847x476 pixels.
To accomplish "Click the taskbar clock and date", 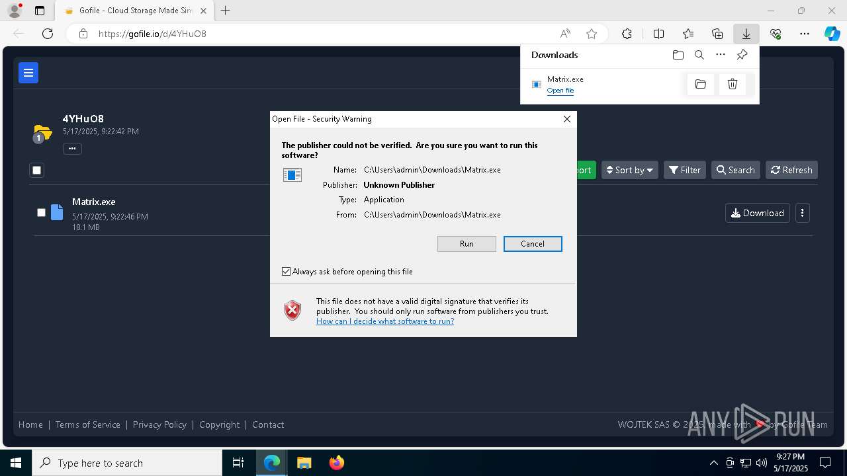I will 791,463.
